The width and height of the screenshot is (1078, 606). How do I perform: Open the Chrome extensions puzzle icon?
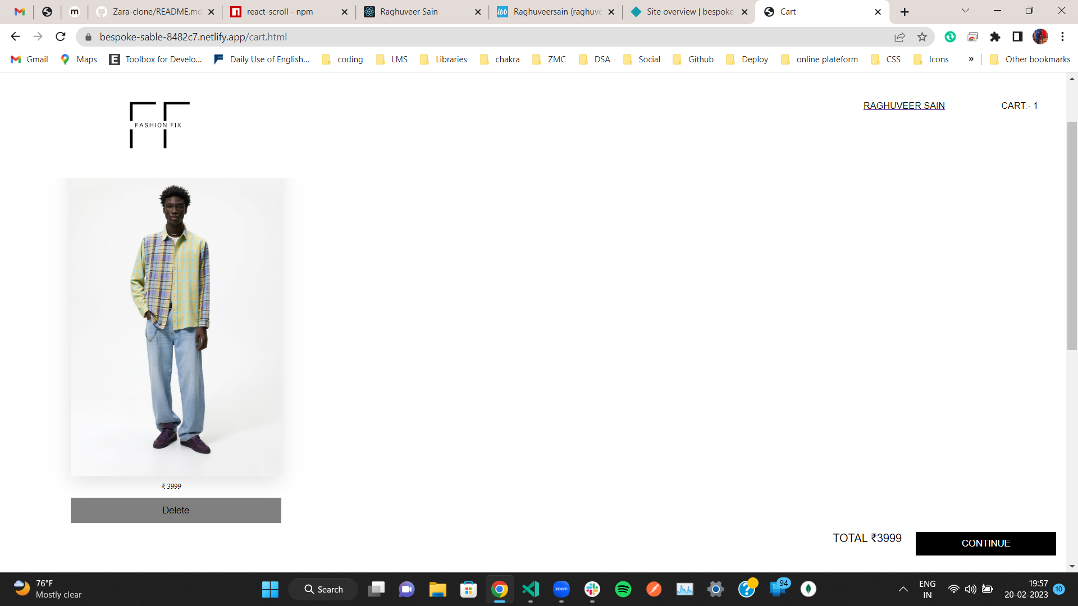pos(995,36)
